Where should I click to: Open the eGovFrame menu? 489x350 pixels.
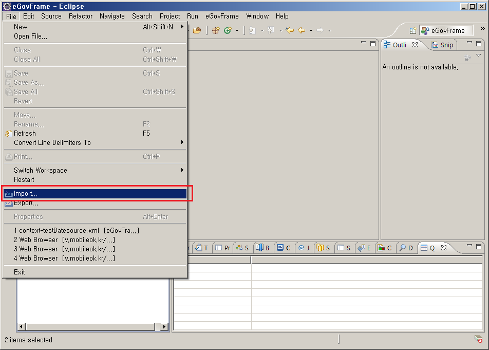222,16
